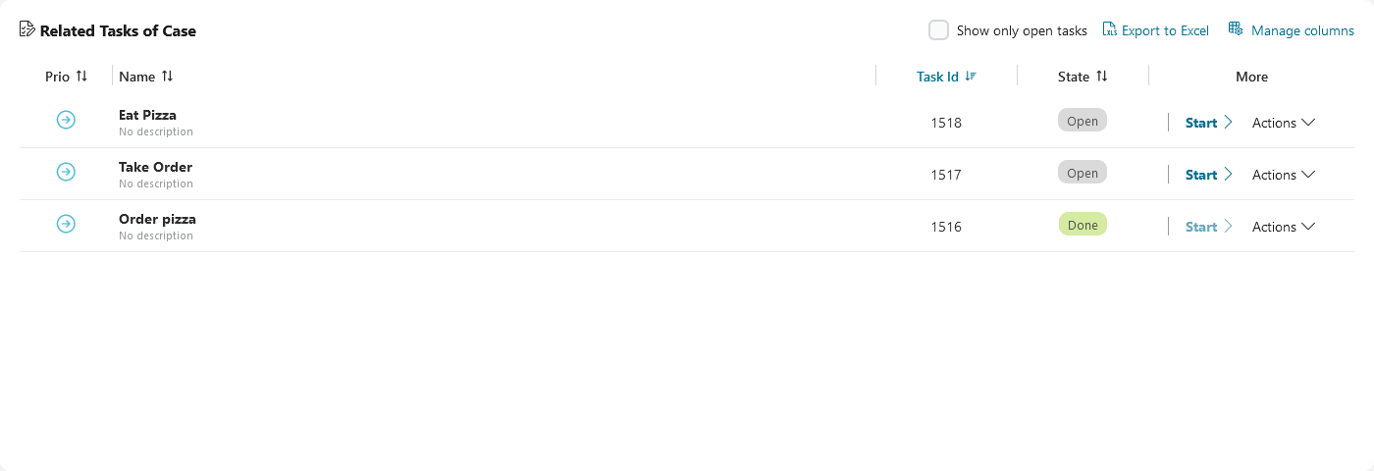Sort by Name using its arrows icon
The height and width of the screenshot is (471, 1374).
(167, 76)
